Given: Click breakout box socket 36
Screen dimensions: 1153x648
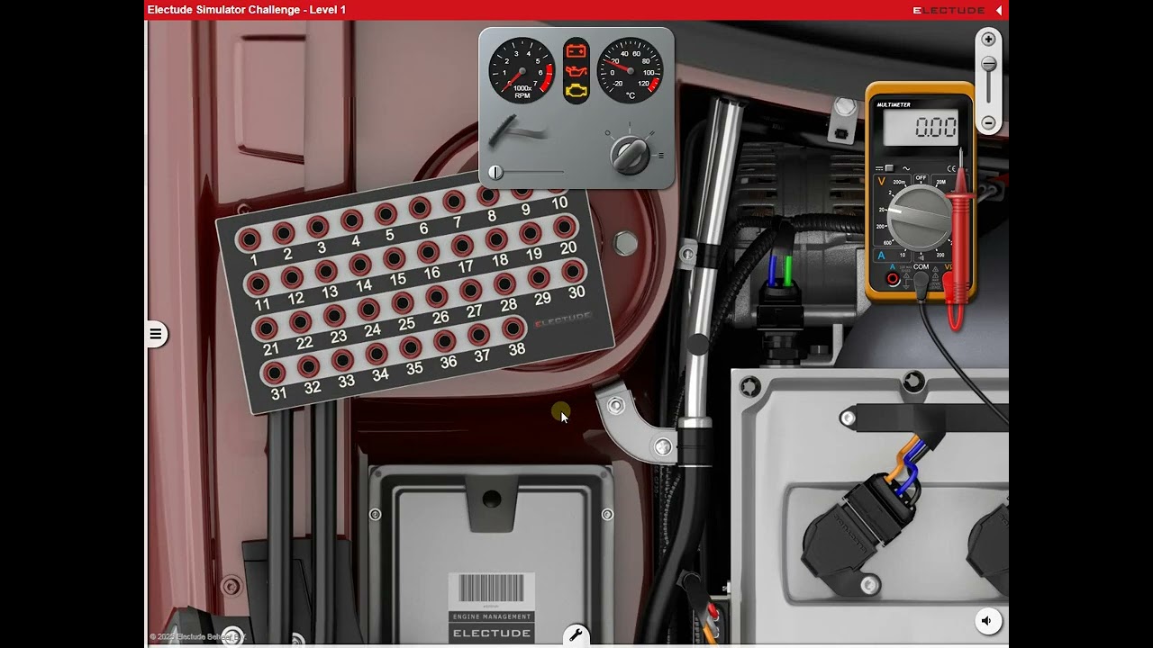Looking at the screenshot, I should click(445, 340).
